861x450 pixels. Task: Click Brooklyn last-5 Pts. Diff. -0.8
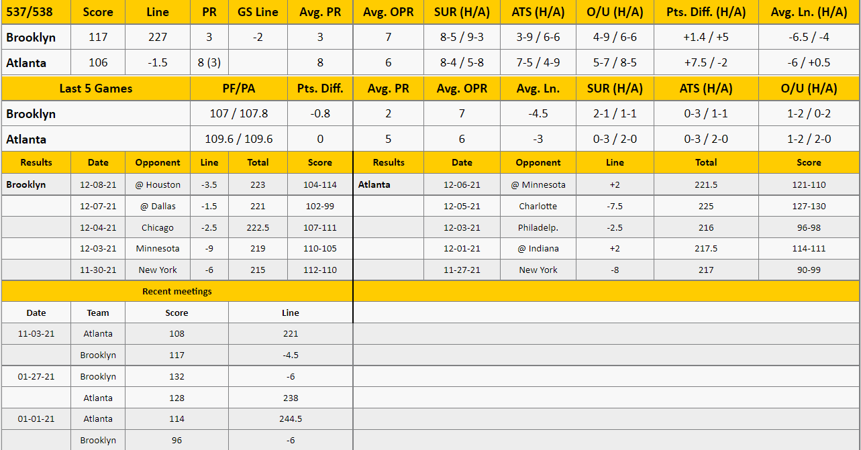coord(320,113)
